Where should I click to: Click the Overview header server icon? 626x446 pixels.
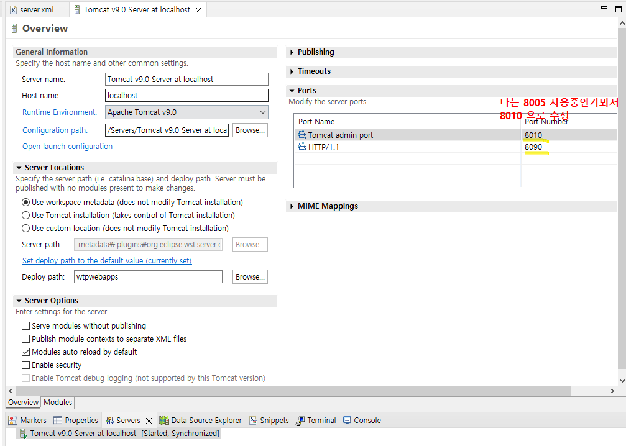click(14, 29)
